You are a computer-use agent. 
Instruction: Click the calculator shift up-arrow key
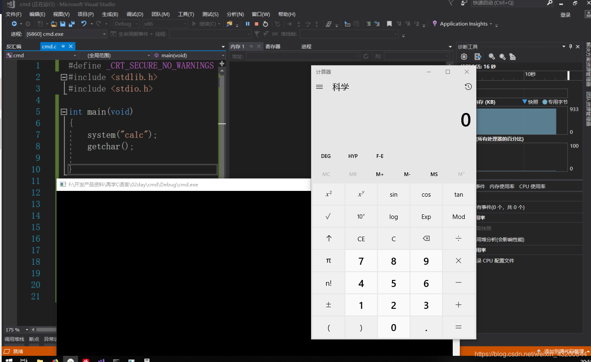(x=329, y=238)
